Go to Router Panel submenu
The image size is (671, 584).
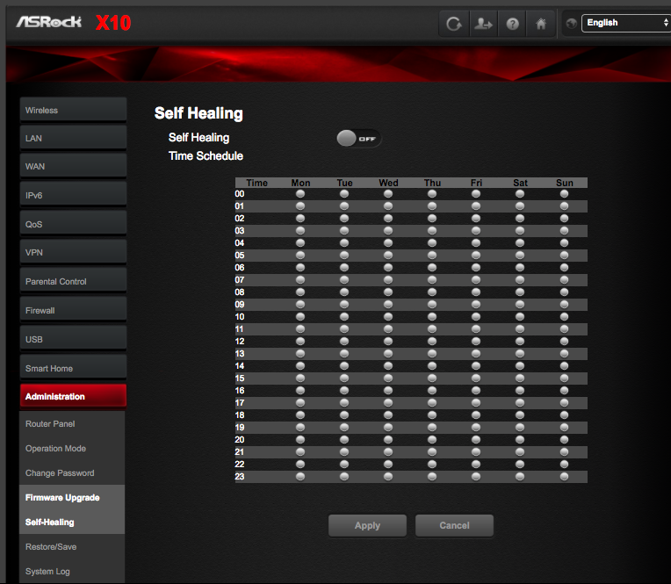[x=72, y=423]
